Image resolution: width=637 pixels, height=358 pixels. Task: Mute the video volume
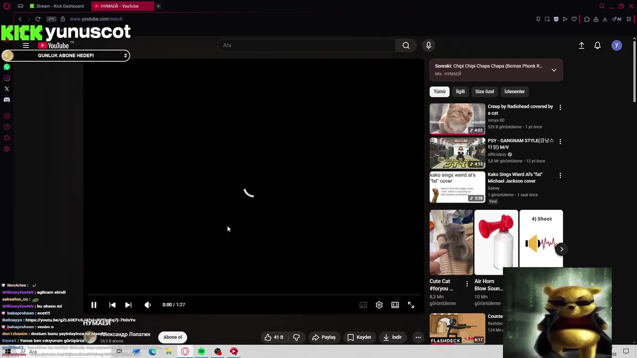pos(148,305)
